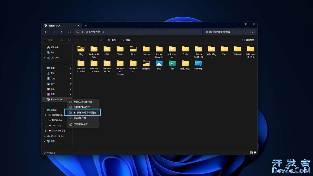The width and height of the screenshot is (313, 176).
Task: Expand the OneDrive tree node
Action: pos(44,58)
